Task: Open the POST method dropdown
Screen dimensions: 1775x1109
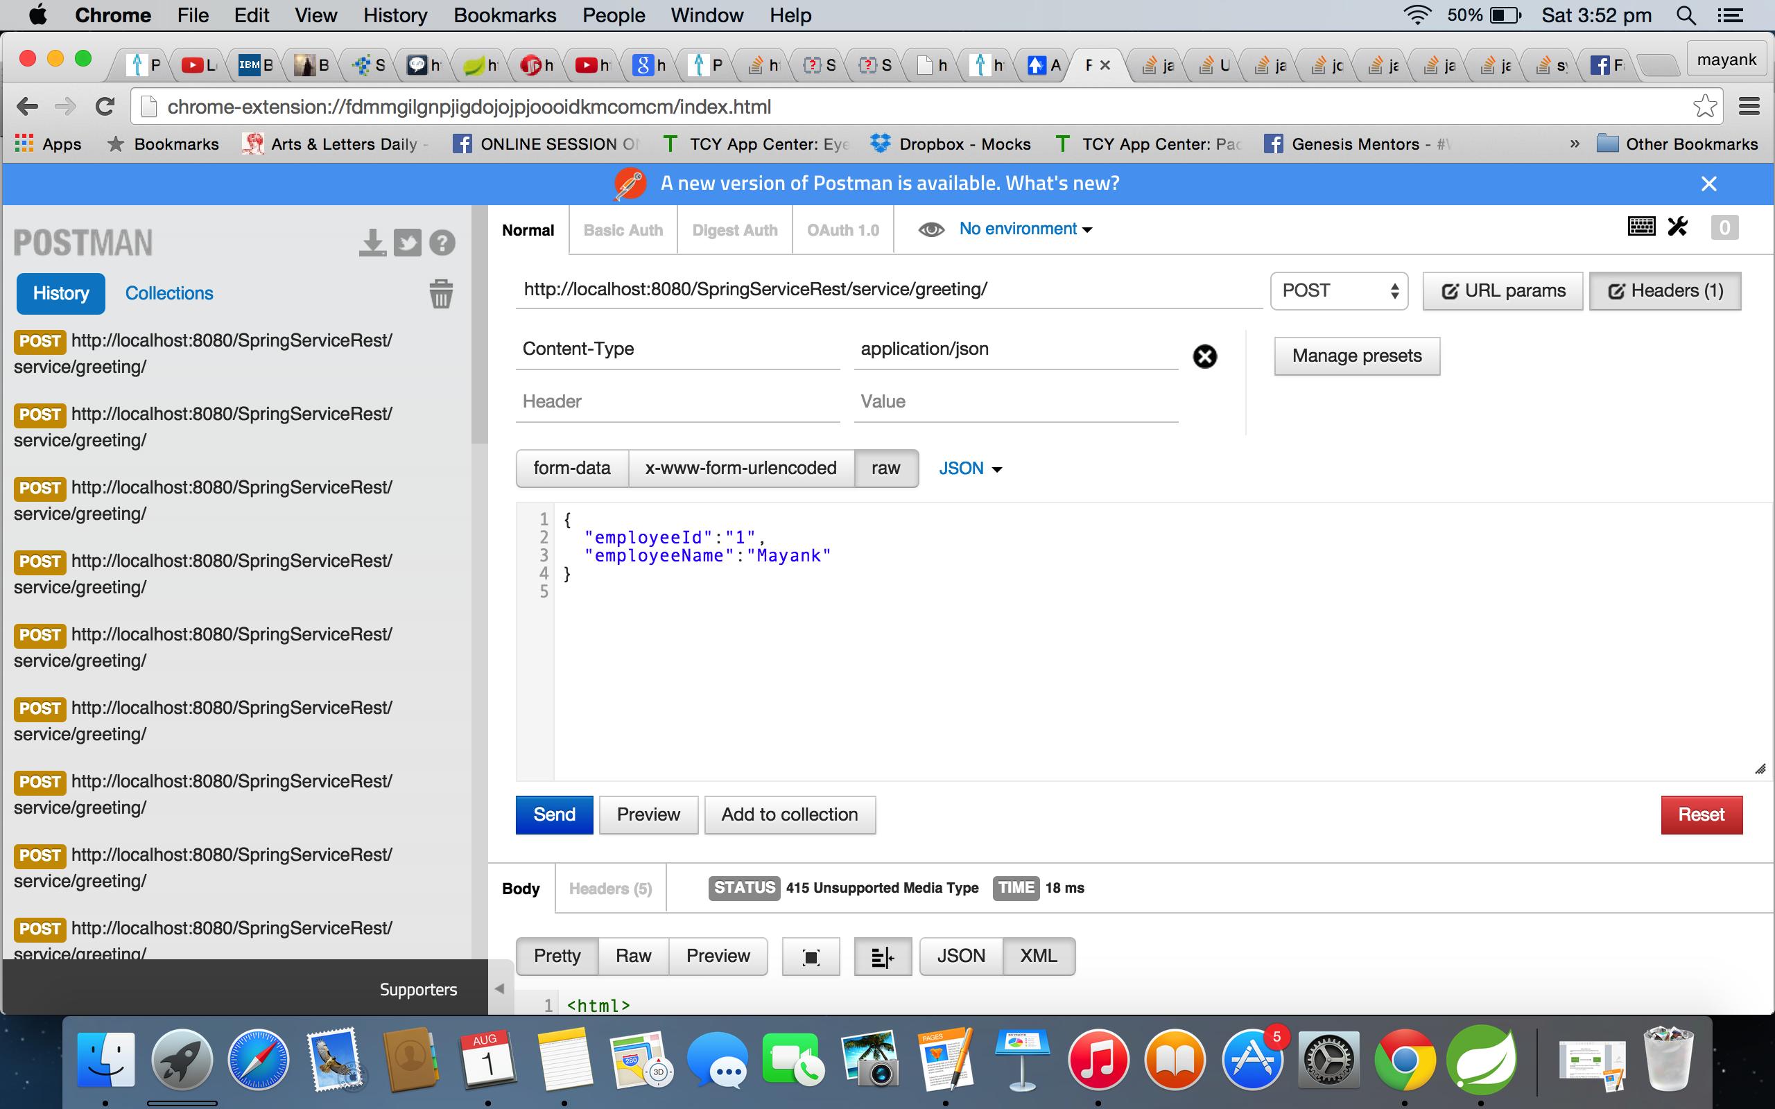Action: tap(1339, 290)
